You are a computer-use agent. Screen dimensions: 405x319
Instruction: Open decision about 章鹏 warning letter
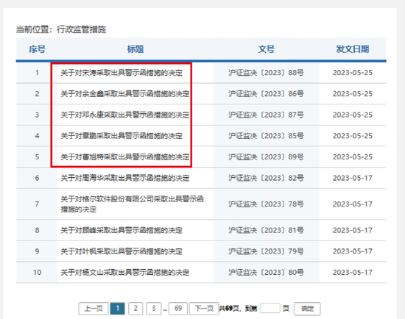(121, 136)
